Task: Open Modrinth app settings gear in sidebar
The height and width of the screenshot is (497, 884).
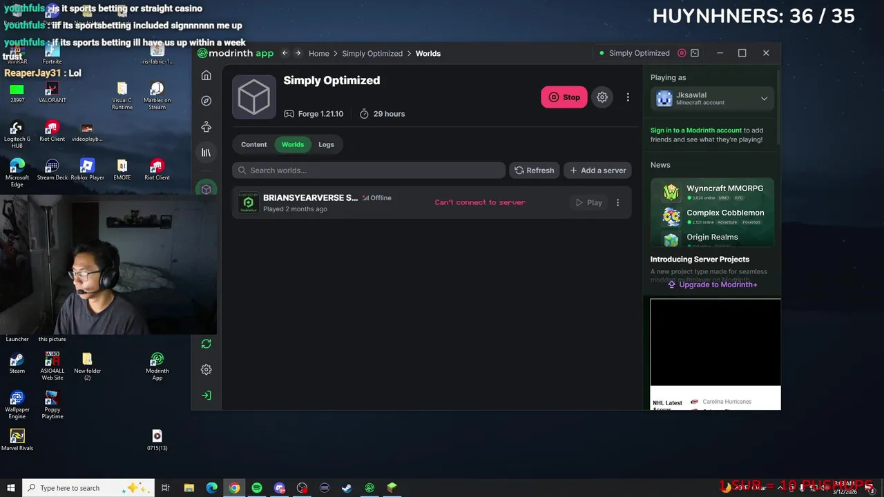Action: [206, 369]
